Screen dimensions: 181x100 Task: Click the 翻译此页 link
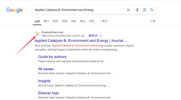[x=93, y=35]
